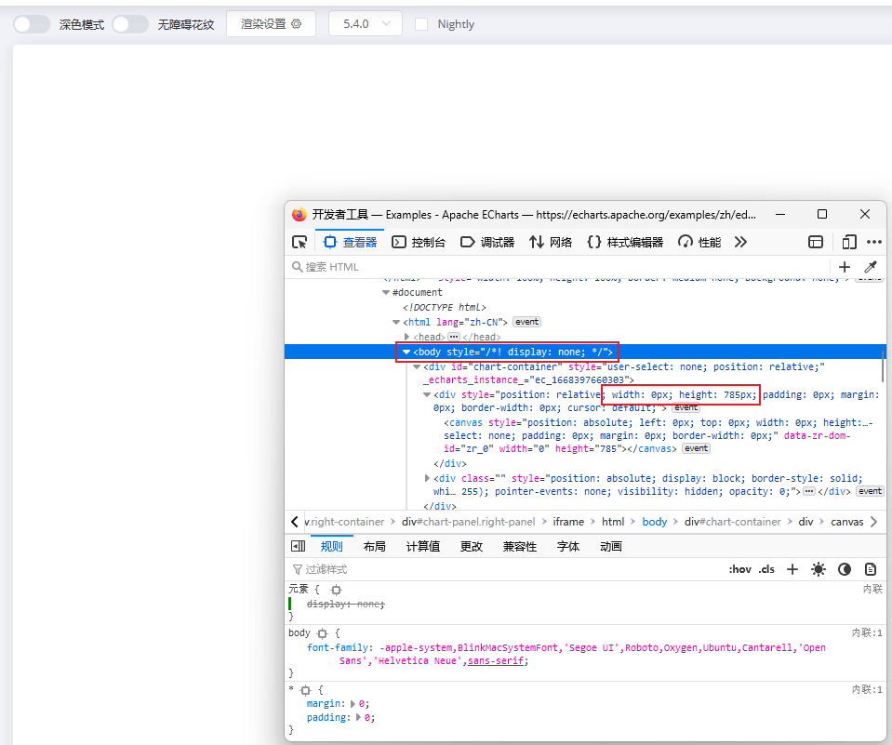Viewport: 892px width, 745px height.
Task: Select div#chart-panel.right-panel breadcrumb
Action: click(468, 522)
